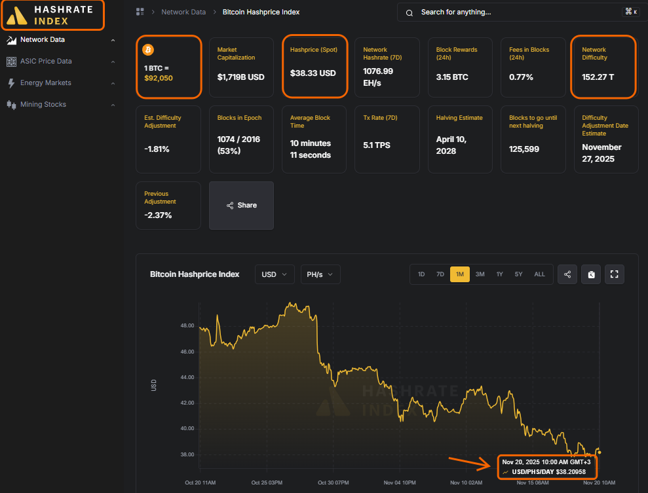Select the 1Y time range
Viewport: 648px width, 493px height.
coord(499,274)
